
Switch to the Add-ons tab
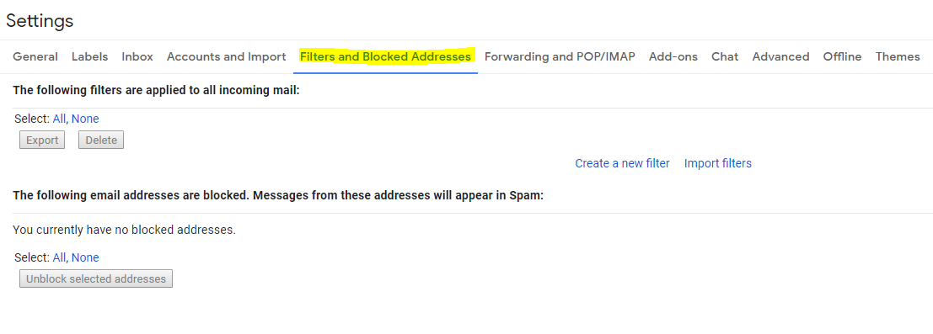(673, 56)
